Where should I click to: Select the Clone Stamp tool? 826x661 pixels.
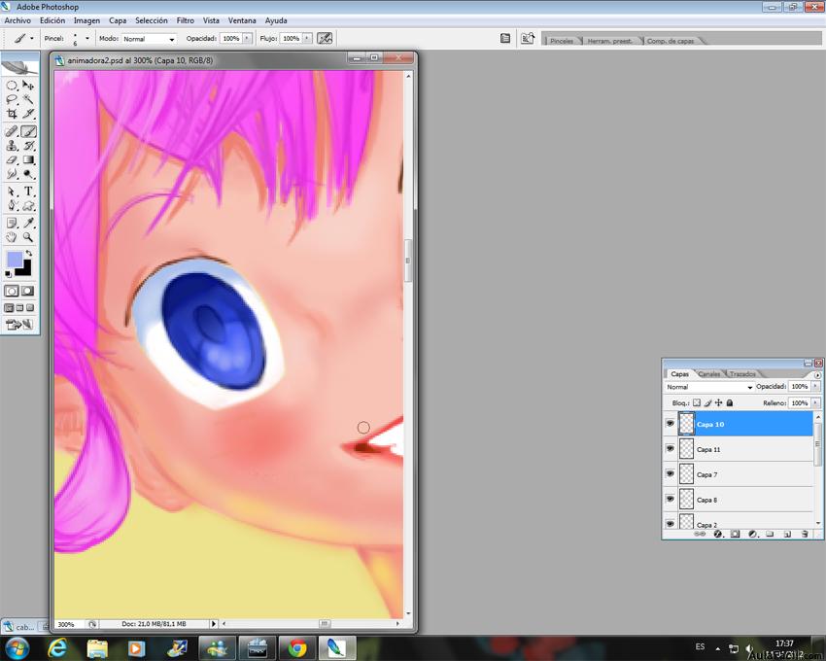click(12, 146)
